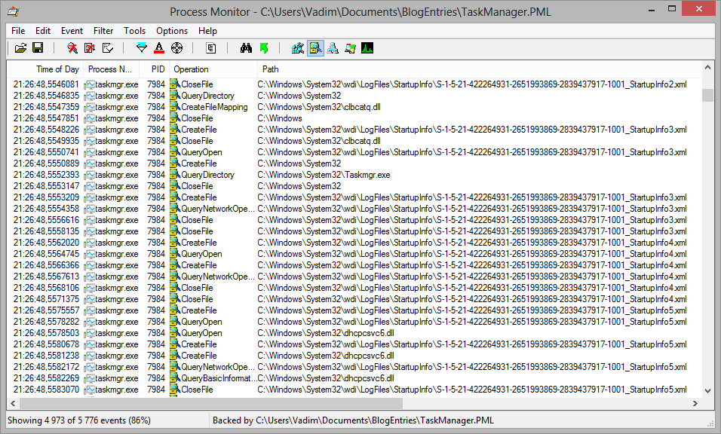Open the Tools menu
This screenshot has height=434, width=721.
134,31
